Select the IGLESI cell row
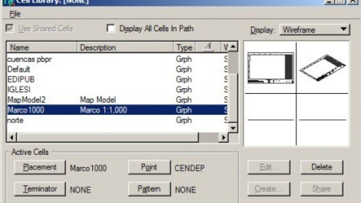Screen dimensions: 361x203 [117, 90]
